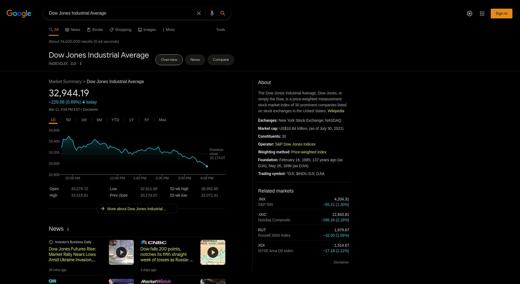The height and width of the screenshot is (284, 520).
Task: Select the News pill next to Overview
Action: click(195, 60)
